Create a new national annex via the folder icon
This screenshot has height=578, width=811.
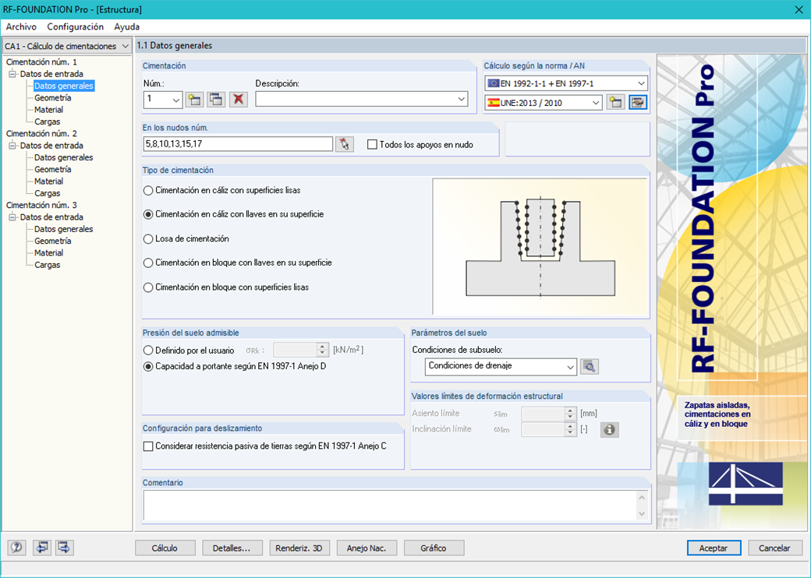coord(615,102)
